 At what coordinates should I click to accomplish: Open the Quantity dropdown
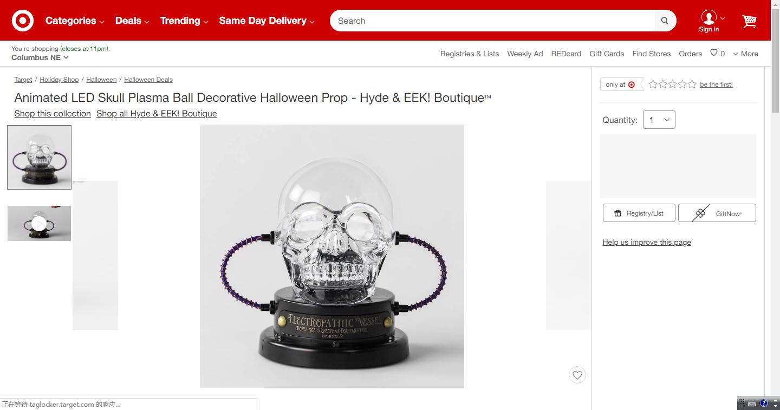coord(659,120)
